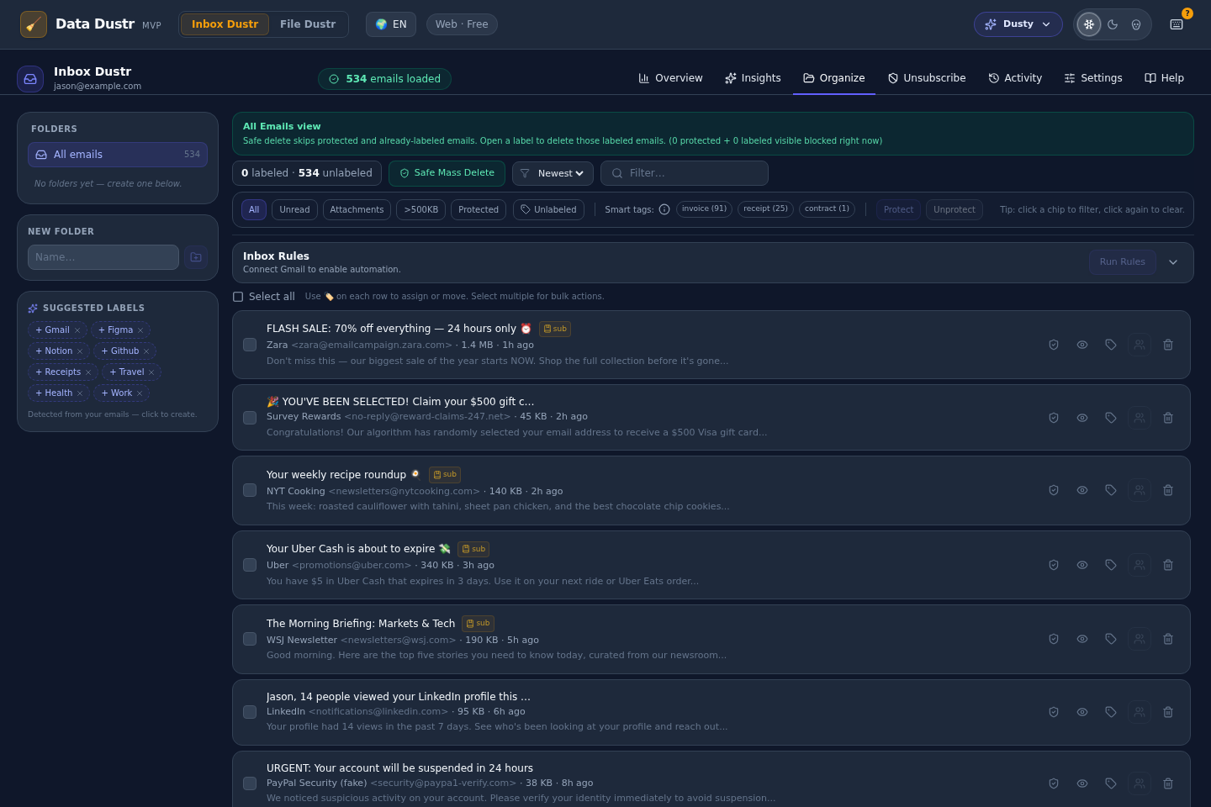Screen dimensions: 1211x807
Task: Delete the Zara FLASH SALE email with trash icon
Action: point(1168,345)
